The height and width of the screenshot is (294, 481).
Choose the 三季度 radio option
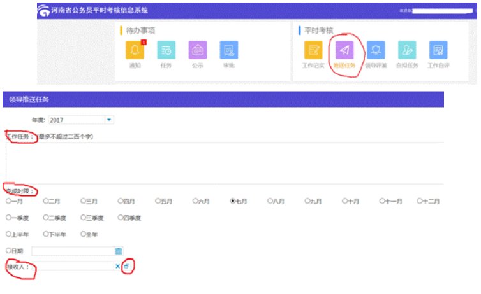click(x=83, y=218)
